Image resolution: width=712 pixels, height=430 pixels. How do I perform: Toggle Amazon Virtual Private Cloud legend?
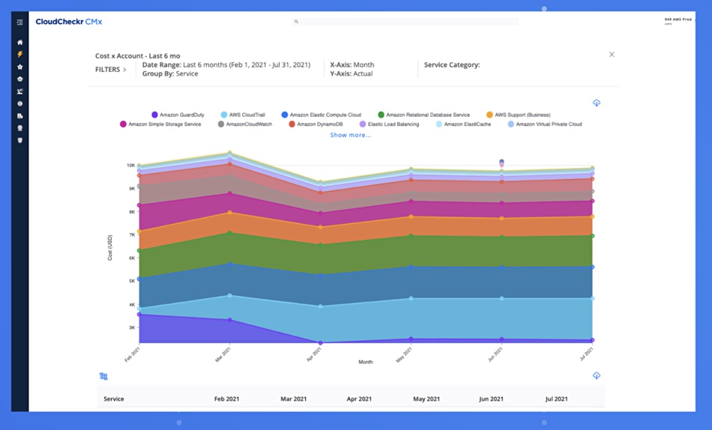tap(545, 124)
